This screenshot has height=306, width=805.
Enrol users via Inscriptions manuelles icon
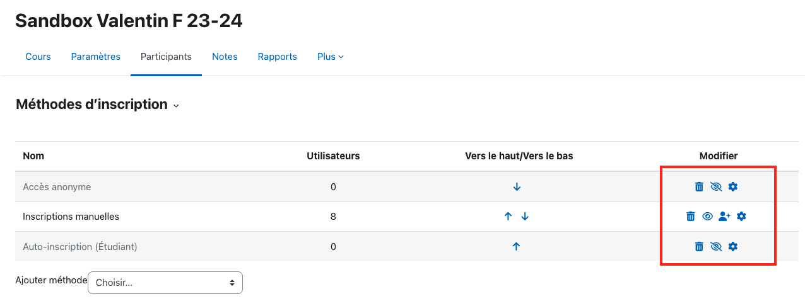pos(724,216)
